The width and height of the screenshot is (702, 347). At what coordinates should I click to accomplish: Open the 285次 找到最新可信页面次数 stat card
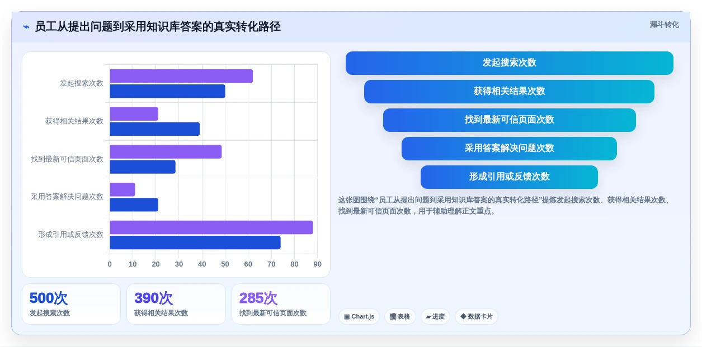tap(281, 304)
